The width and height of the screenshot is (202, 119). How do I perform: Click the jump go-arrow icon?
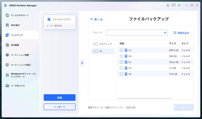click(x=165, y=33)
